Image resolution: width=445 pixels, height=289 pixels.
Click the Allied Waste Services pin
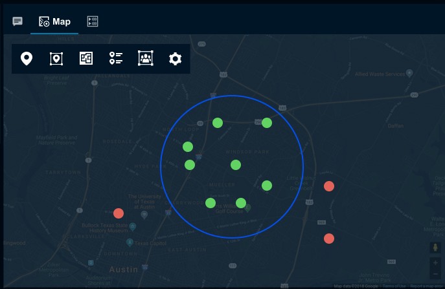tap(409, 73)
